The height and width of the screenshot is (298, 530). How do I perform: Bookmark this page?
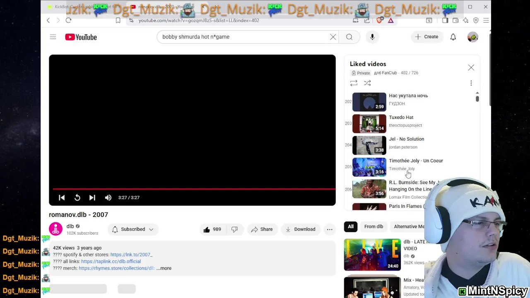click(118, 20)
